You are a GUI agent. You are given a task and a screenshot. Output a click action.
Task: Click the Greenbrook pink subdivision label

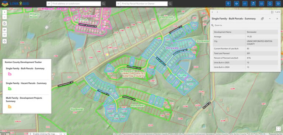pyautogui.click(x=90, y=16)
